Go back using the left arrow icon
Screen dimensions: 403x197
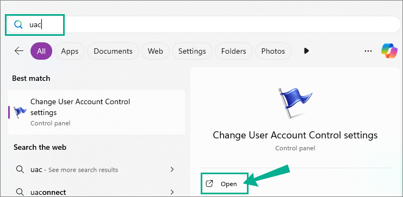pyautogui.click(x=18, y=51)
